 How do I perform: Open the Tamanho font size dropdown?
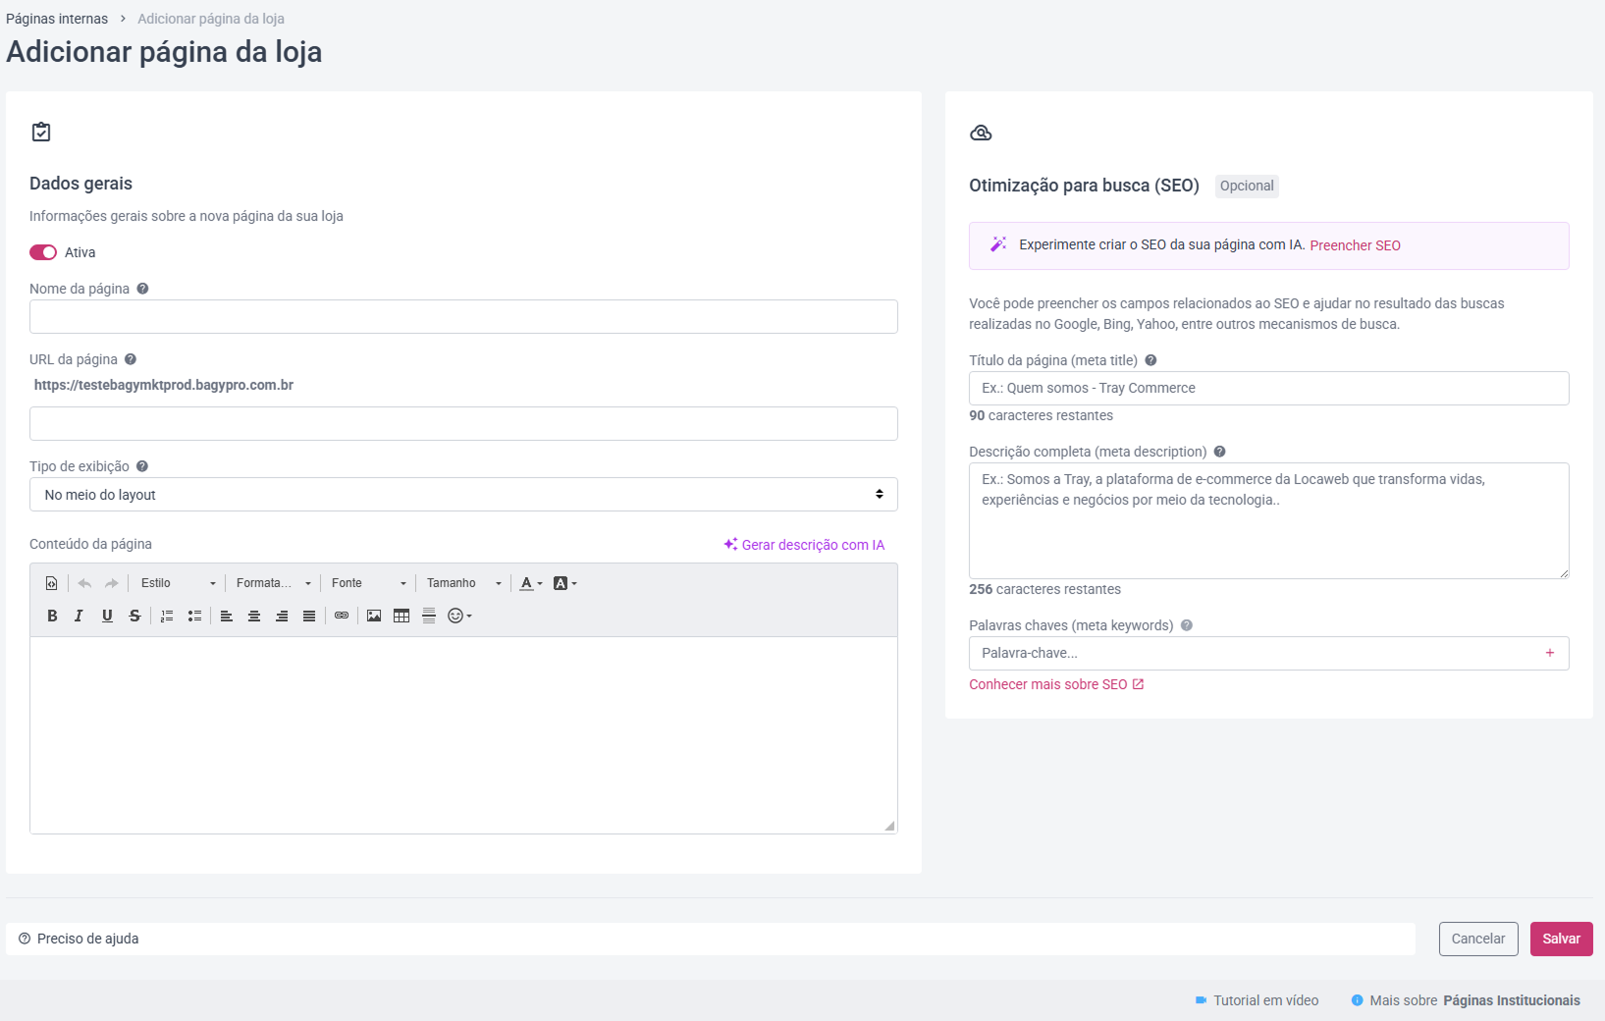pos(464,583)
